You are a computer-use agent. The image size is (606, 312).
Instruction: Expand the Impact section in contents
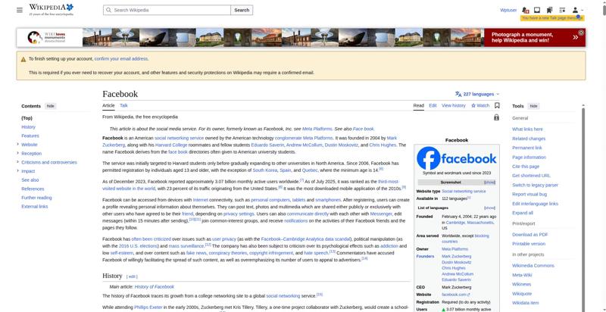click(x=17, y=171)
